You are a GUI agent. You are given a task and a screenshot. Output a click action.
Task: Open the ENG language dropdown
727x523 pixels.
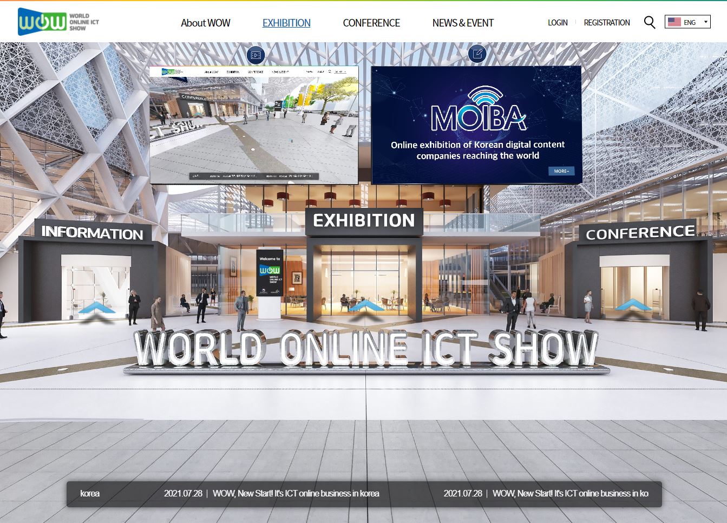pos(687,22)
